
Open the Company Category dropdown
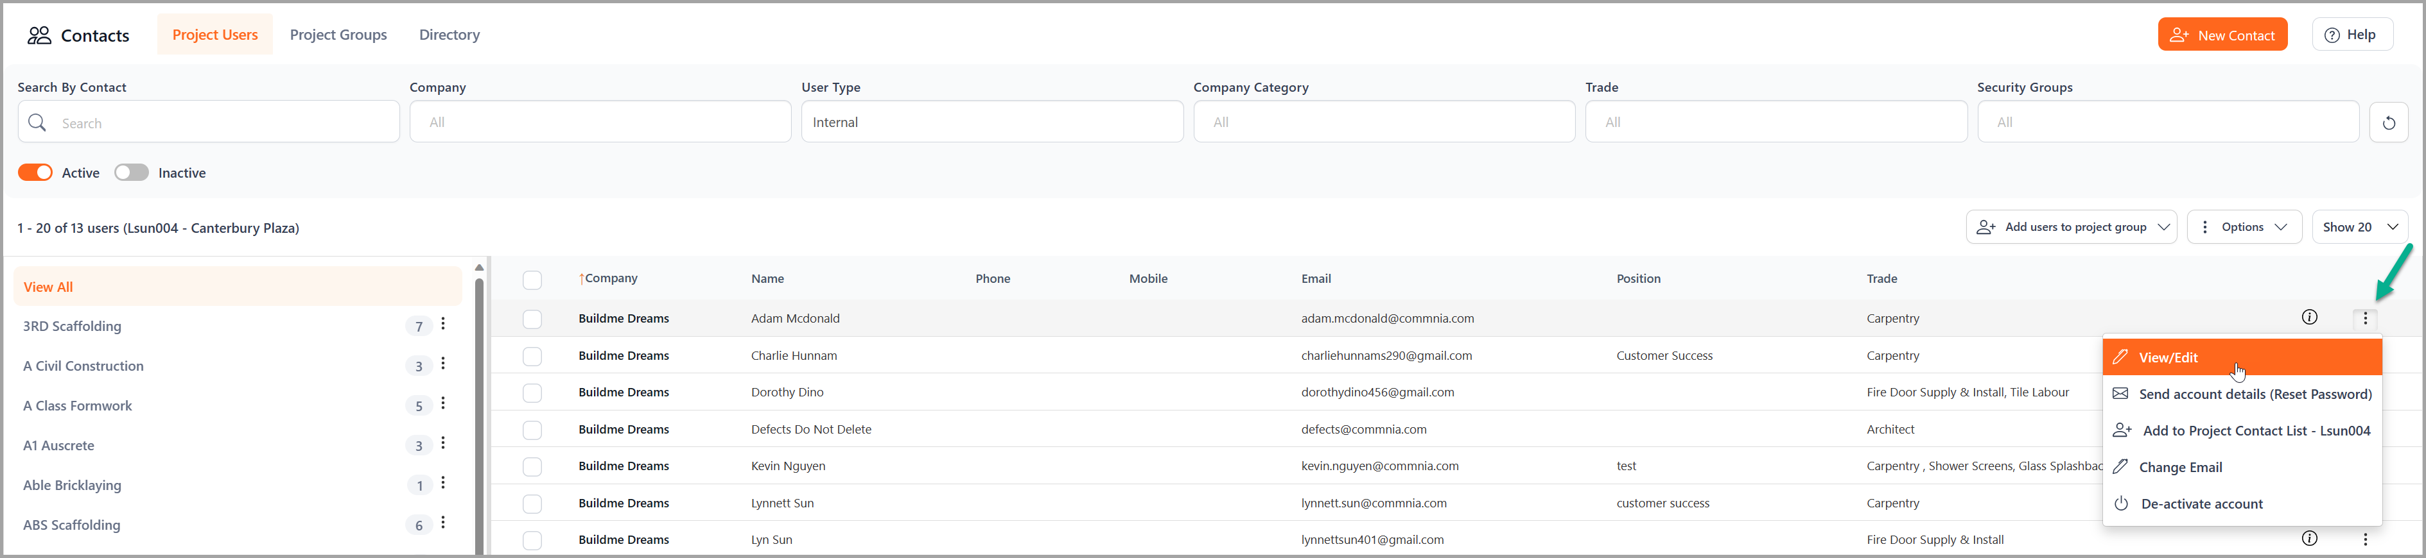pos(1383,121)
